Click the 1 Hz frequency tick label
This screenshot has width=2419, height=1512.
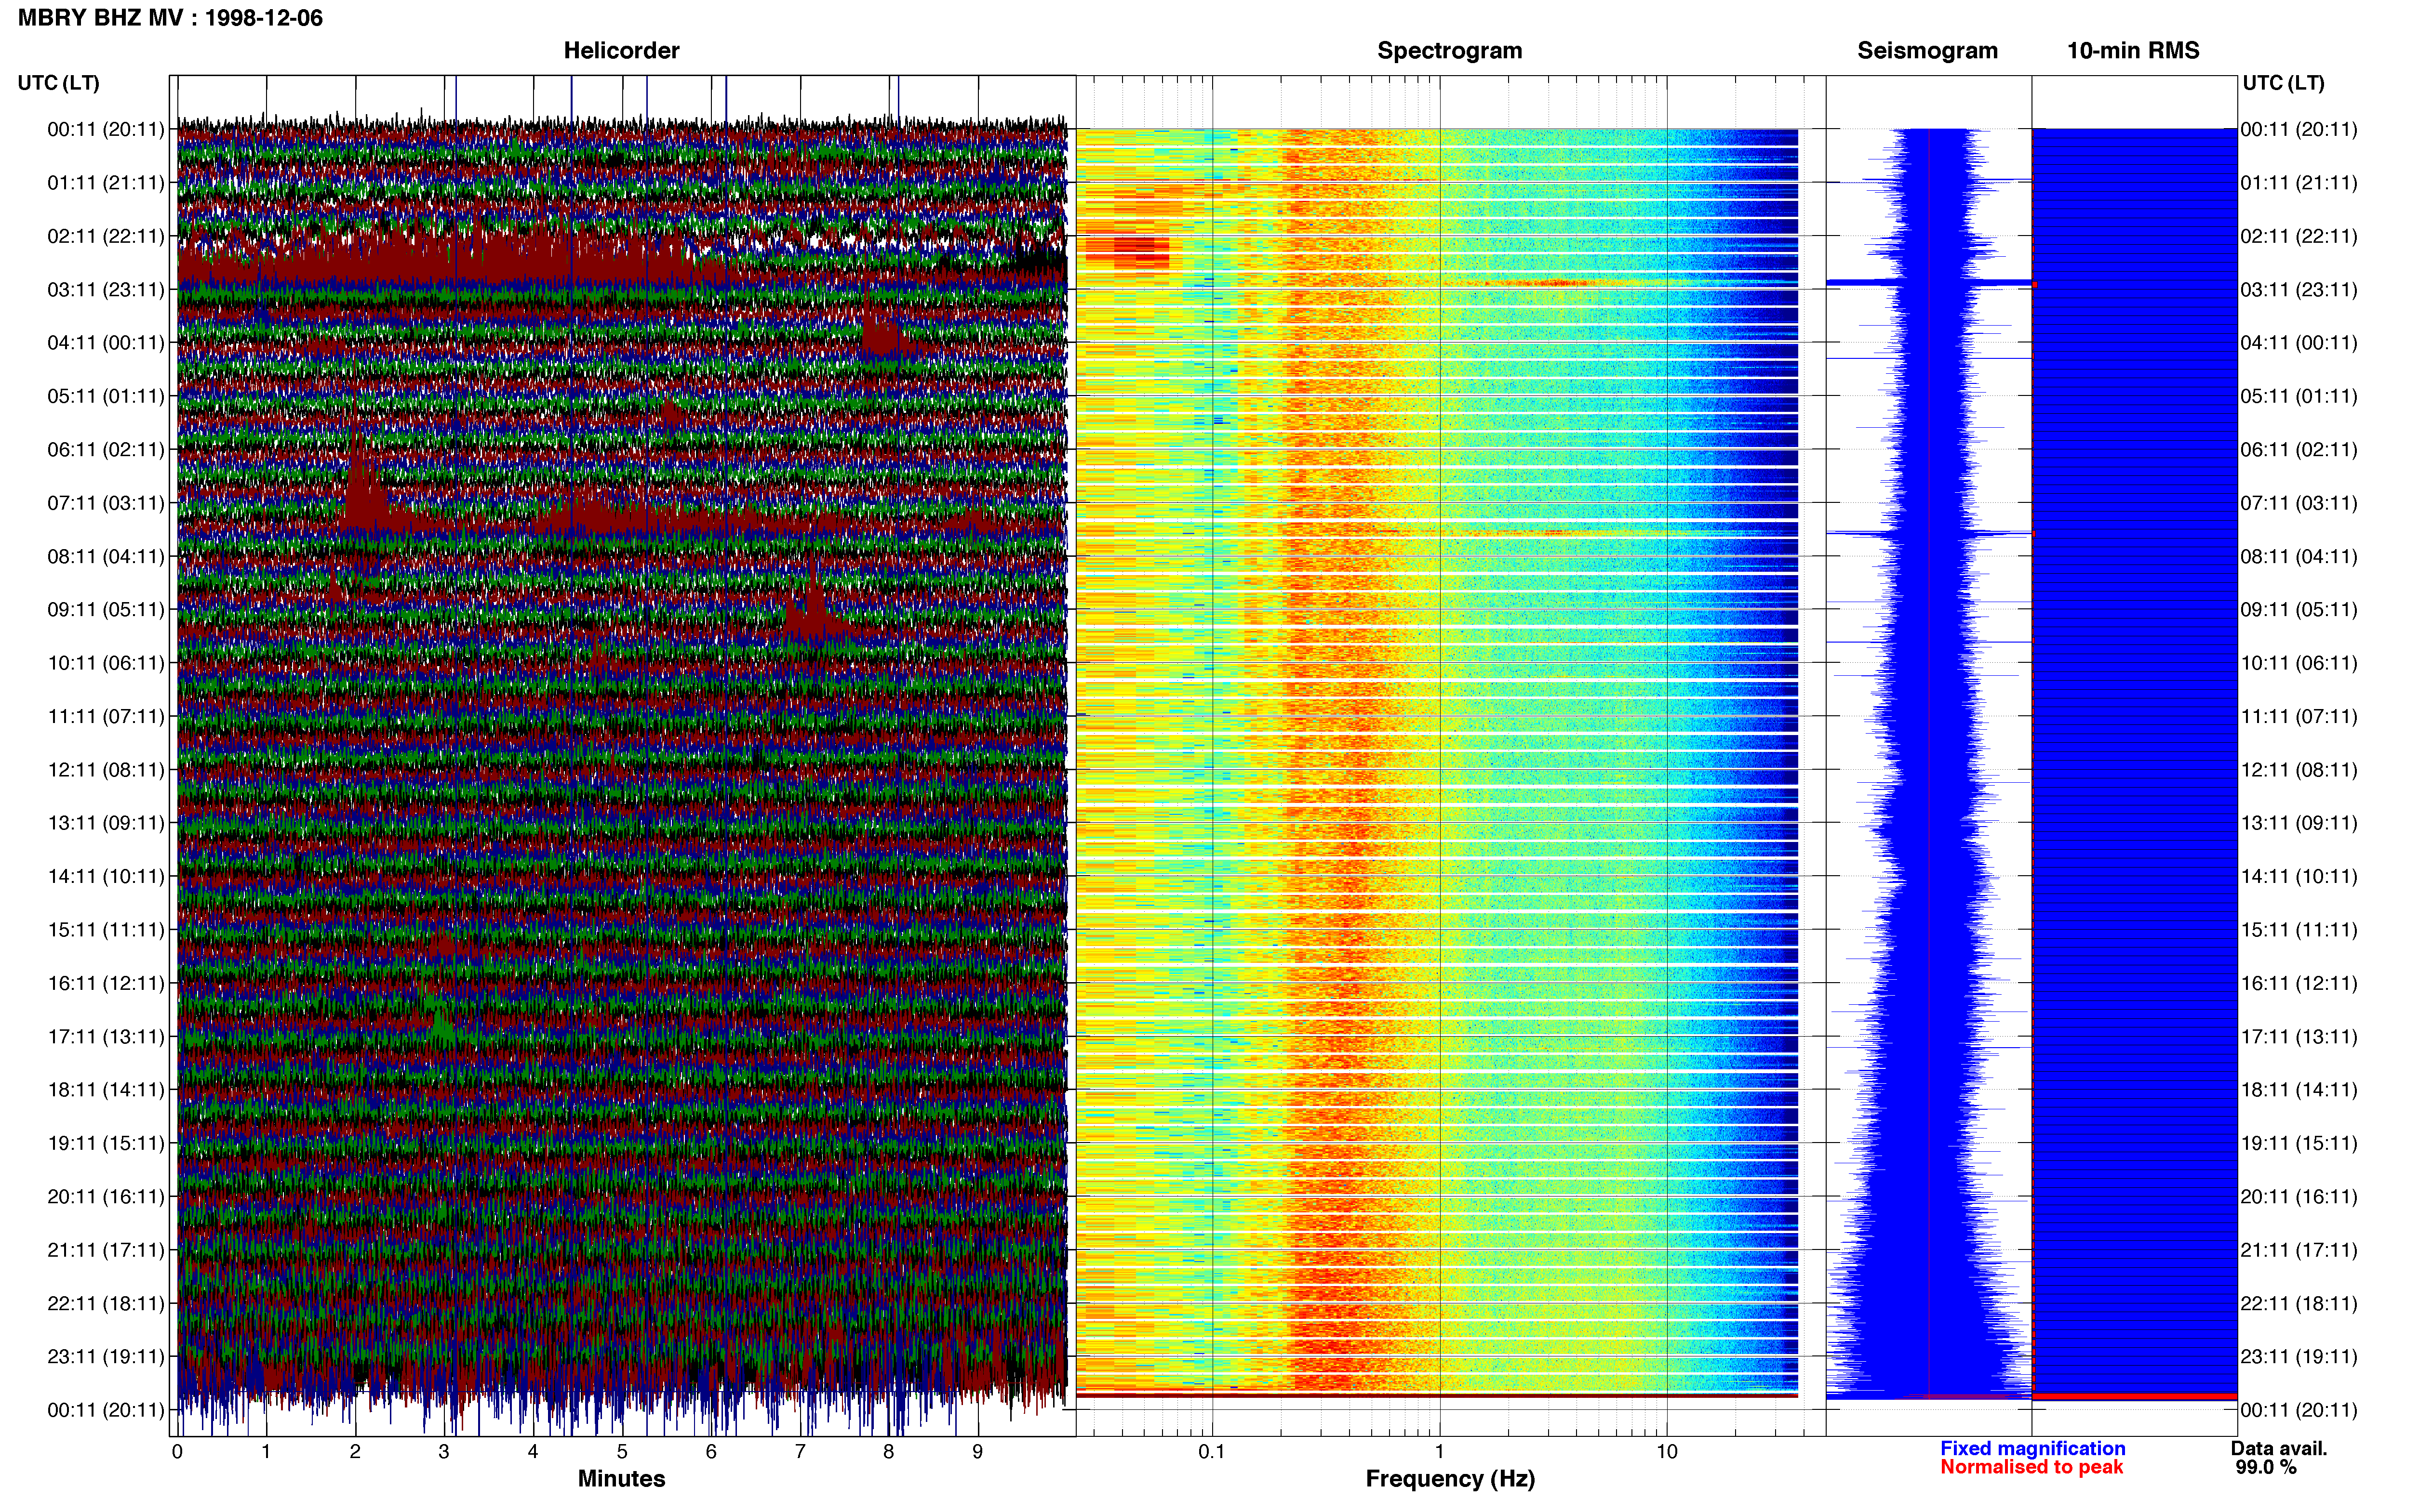[1440, 1452]
